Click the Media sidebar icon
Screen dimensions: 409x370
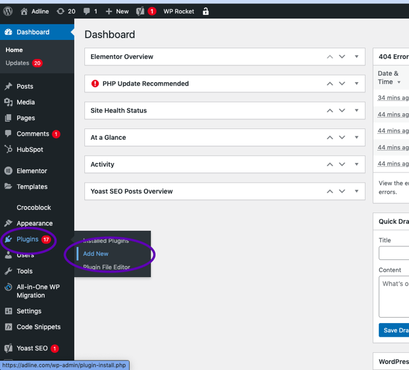pos(8,102)
